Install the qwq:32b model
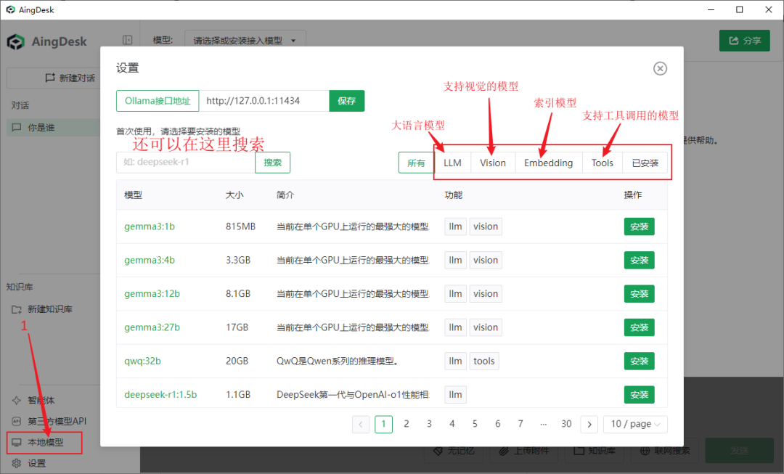The height and width of the screenshot is (474, 784). [x=639, y=361]
